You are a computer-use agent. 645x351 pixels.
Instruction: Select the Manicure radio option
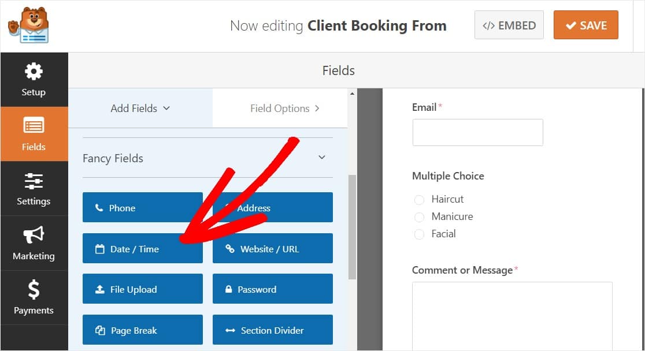[419, 217]
